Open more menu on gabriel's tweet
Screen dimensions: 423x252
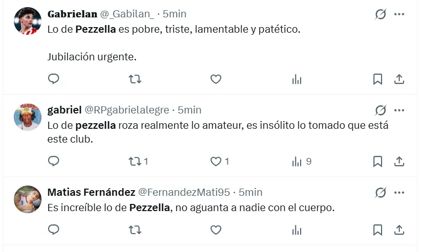[399, 110]
